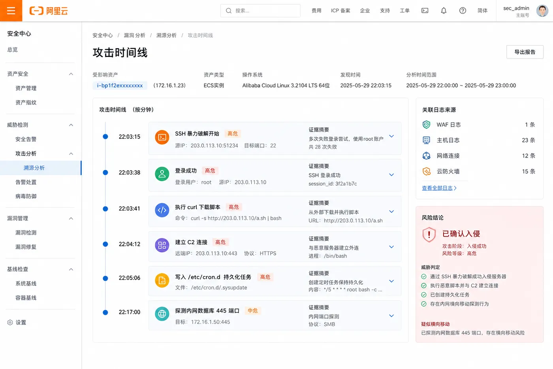This screenshot has height=369, width=553.
Task: Open 容器基线 in sidebar
Action: click(26, 298)
